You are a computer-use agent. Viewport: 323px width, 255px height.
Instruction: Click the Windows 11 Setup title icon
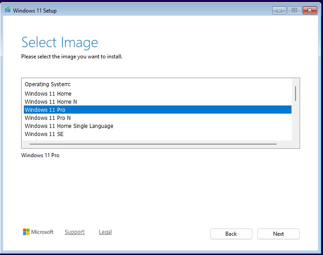tap(8, 10)
